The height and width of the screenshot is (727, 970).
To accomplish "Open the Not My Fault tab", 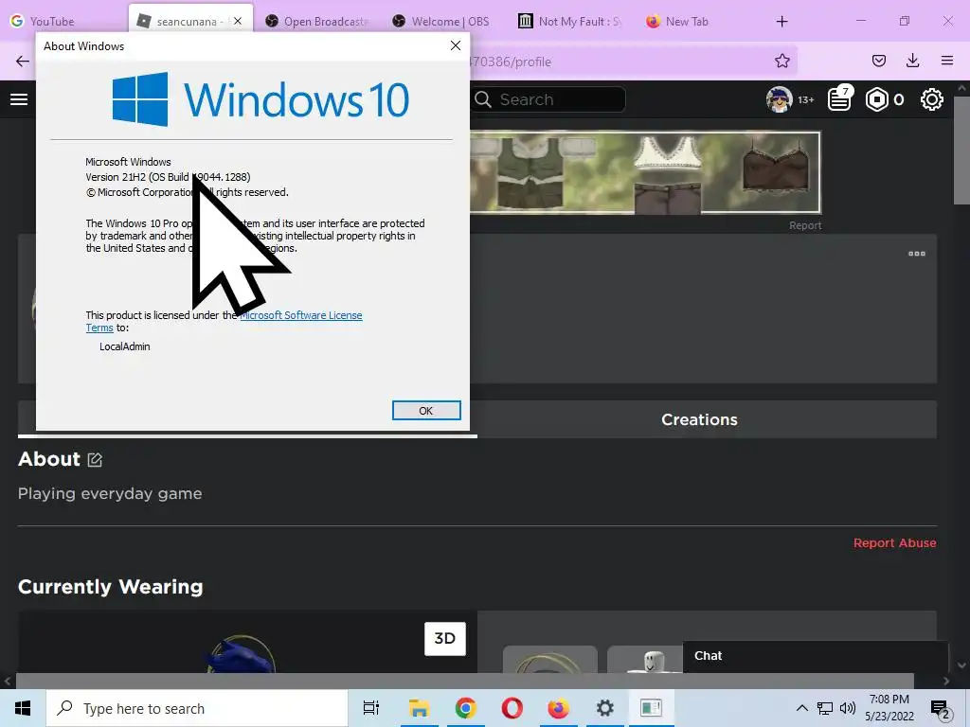I will point(570,21).
